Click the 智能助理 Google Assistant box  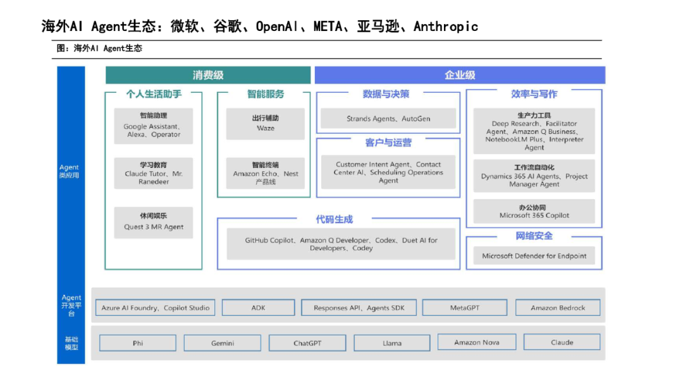pyautogui.click(x=153, y=126)
